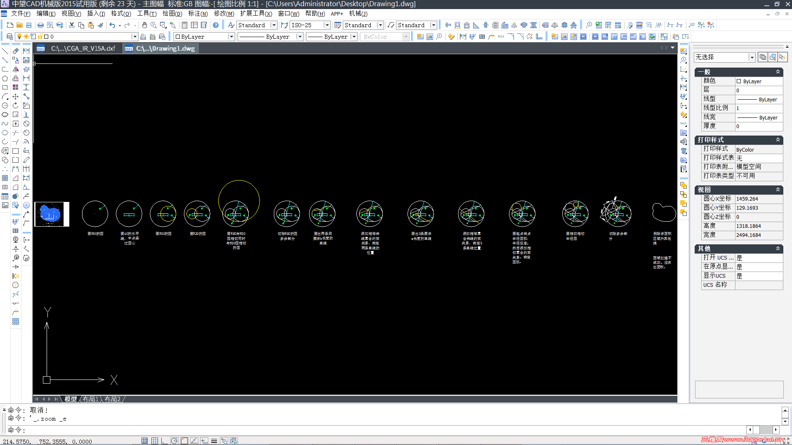The image size is (792, 445).
Task: Switch to CGA_IR_V15A.dxf document tab
Action: click(x=83, y=49)
